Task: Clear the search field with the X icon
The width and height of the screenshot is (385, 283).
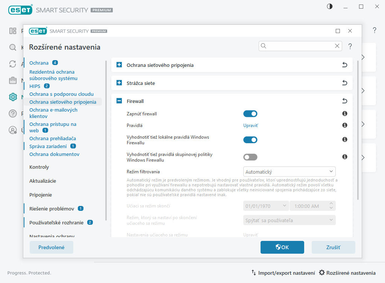Action: click(x=337, y=46)
